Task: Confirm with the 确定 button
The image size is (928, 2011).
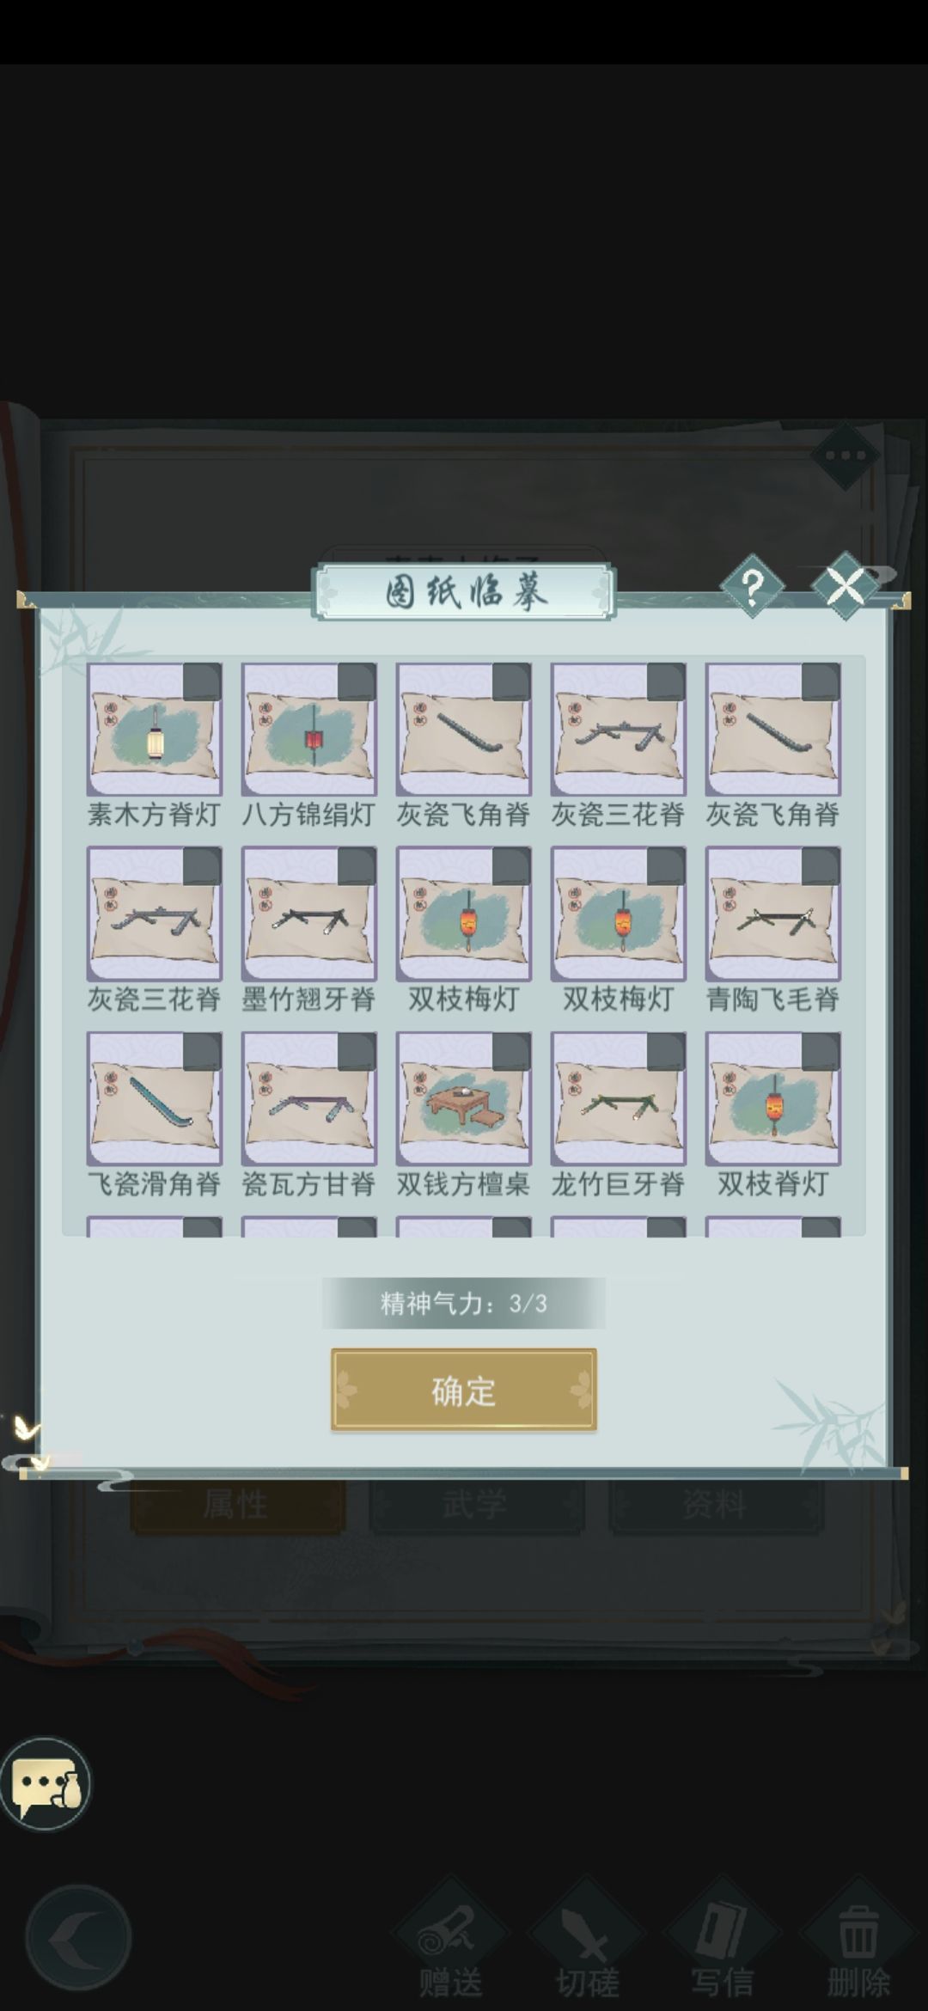Action: (x=464, y=1391)
